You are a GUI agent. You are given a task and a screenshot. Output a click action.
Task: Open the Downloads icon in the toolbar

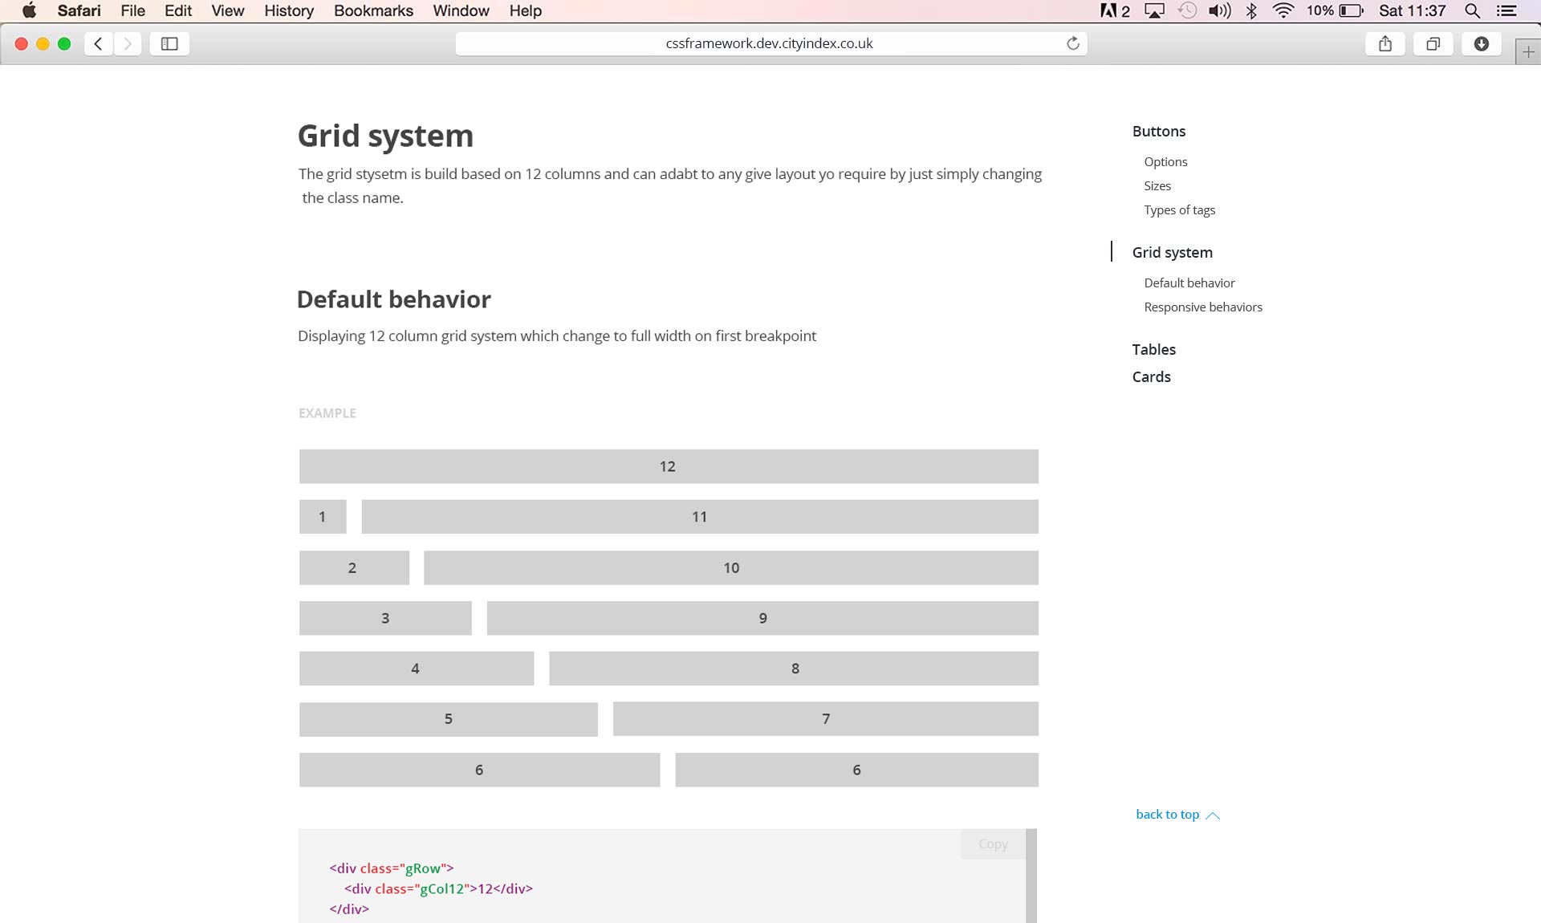(1481, 44)
